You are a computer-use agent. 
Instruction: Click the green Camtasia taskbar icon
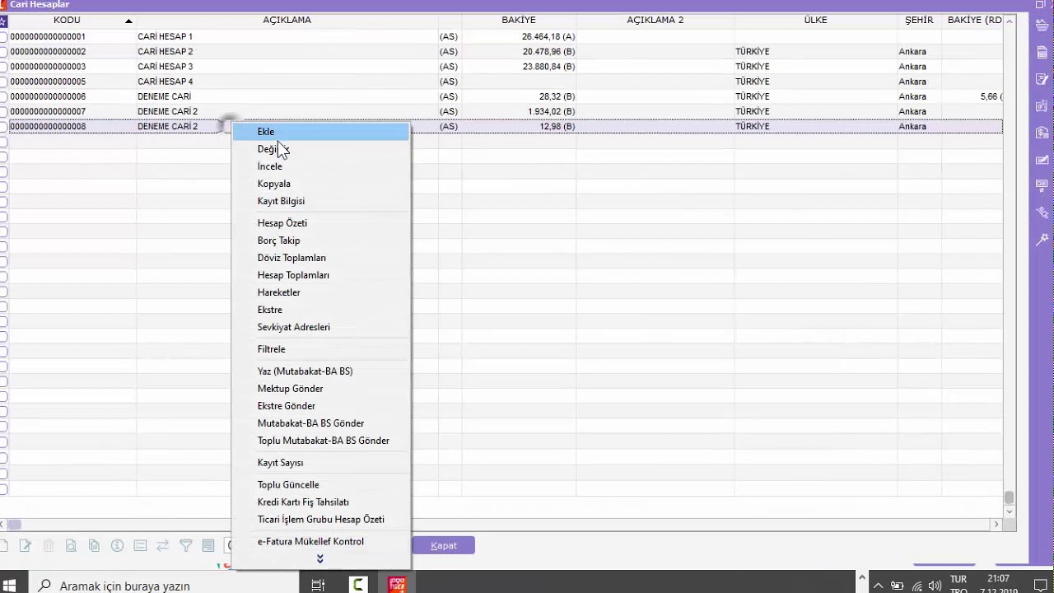(x=358, y=584)
